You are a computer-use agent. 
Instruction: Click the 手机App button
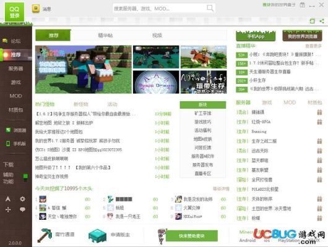pyautogui.click(x=256, y=36)
